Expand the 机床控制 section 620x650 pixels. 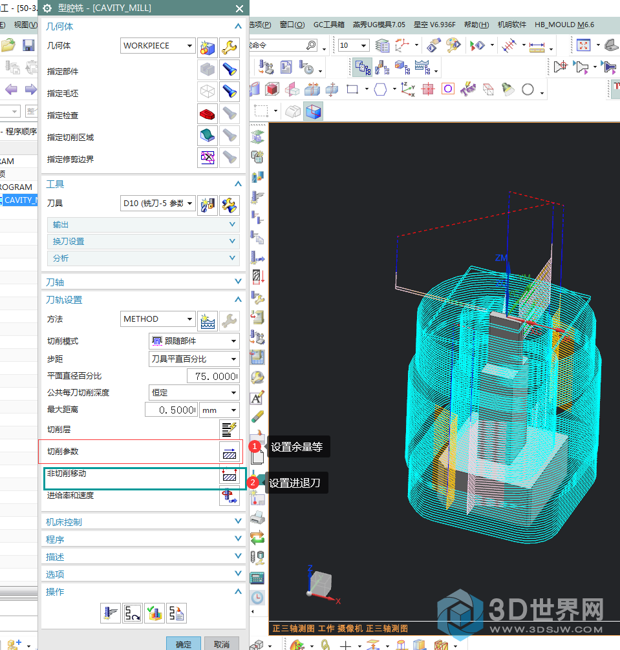point(143,522)
